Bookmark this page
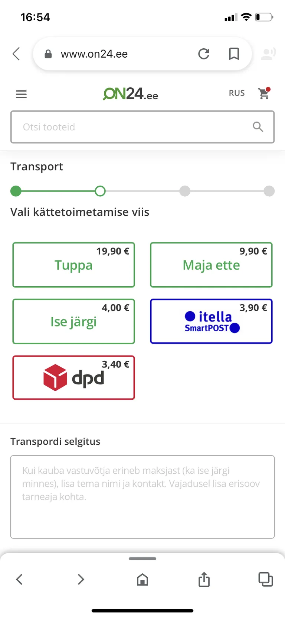Image resolution: width=285 pixels, height=618 pixels. (234, 54)
